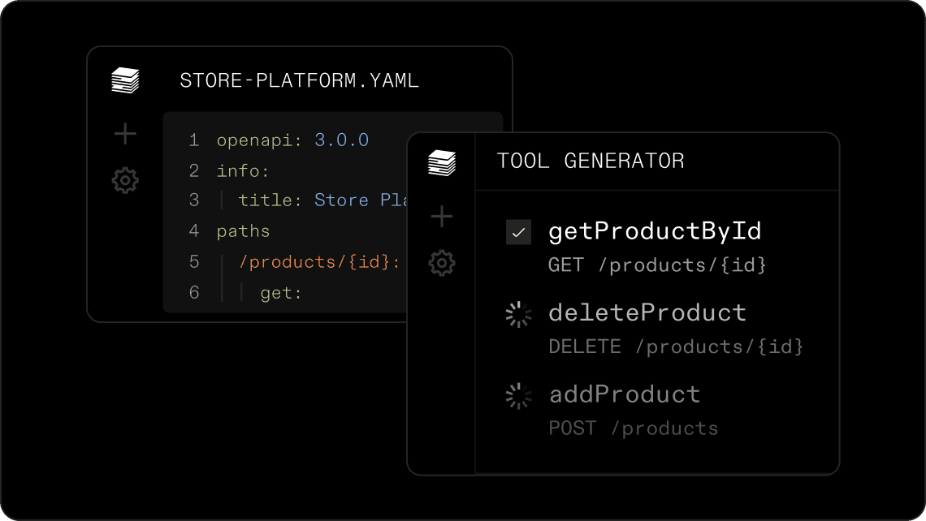Collapse the '/products/{id}:' path node

point(318,262)
